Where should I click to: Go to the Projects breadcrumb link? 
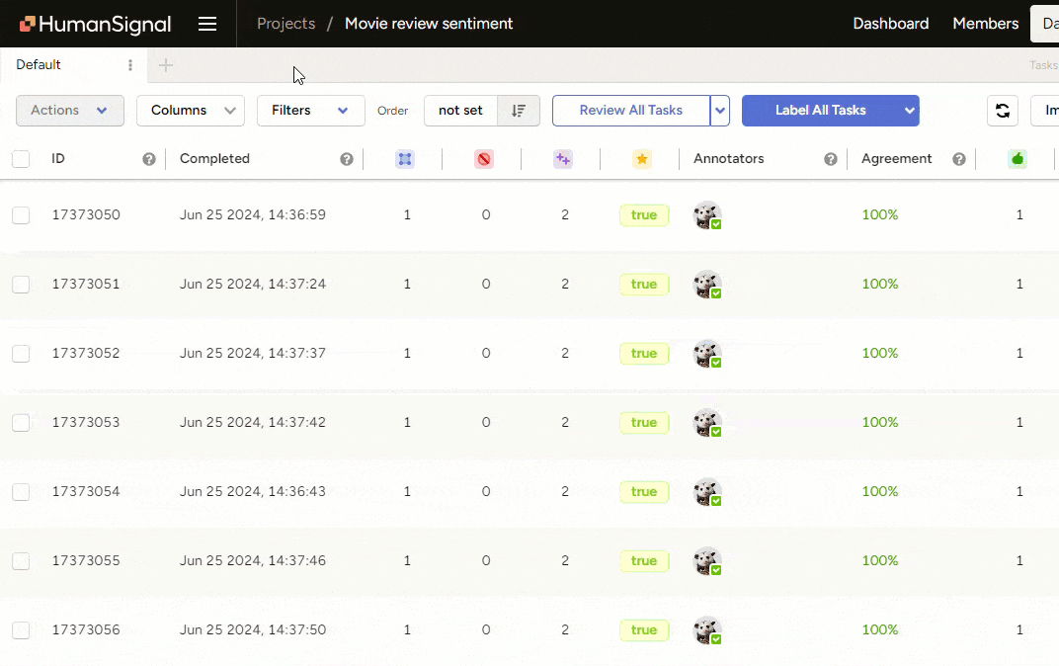click(285, 24)
